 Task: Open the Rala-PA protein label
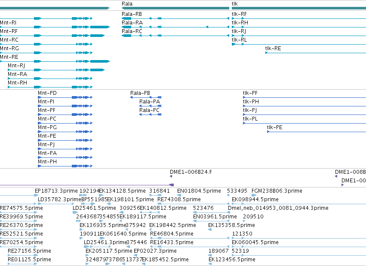tap(150, 102)
